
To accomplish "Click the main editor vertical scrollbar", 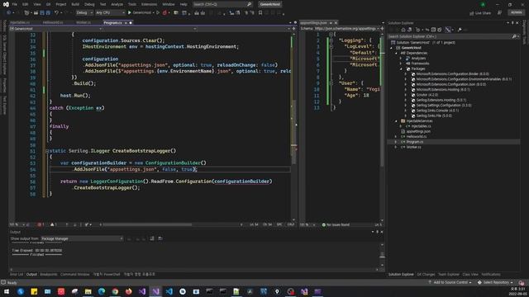I will point(294,131).
